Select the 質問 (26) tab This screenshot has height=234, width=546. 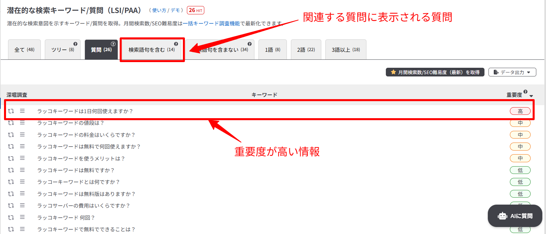click(x=101, y=50)
